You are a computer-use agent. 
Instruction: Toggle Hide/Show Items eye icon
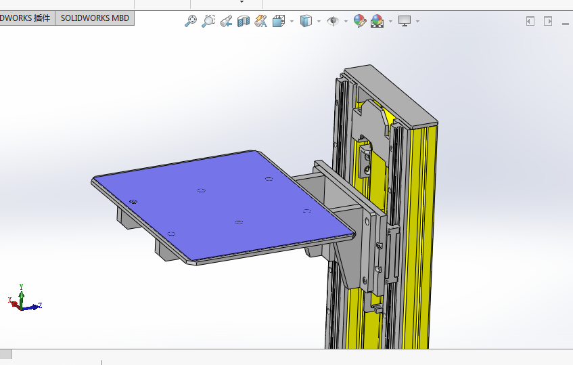[333, 21]
